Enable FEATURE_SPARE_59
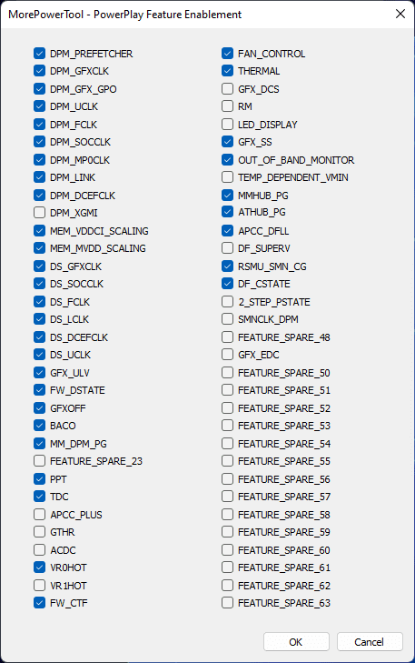 click(x=227, y=532)
